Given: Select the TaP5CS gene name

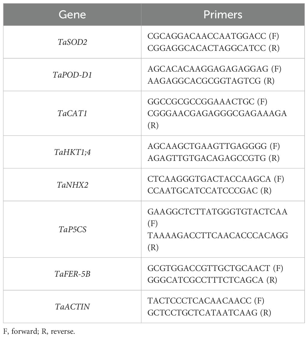Looking at the screenshot, I should click(x=72, y=229).
